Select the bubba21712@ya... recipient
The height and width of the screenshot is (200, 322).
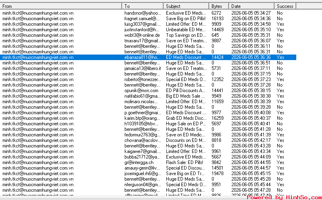click(143, 157)
